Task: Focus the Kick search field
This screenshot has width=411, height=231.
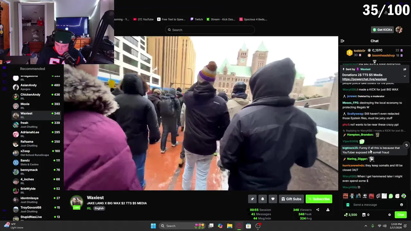Action: (210, 30)
